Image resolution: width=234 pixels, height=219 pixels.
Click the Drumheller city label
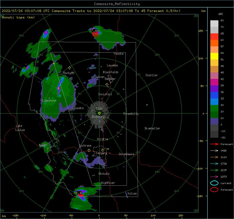(x=152, y=128)
